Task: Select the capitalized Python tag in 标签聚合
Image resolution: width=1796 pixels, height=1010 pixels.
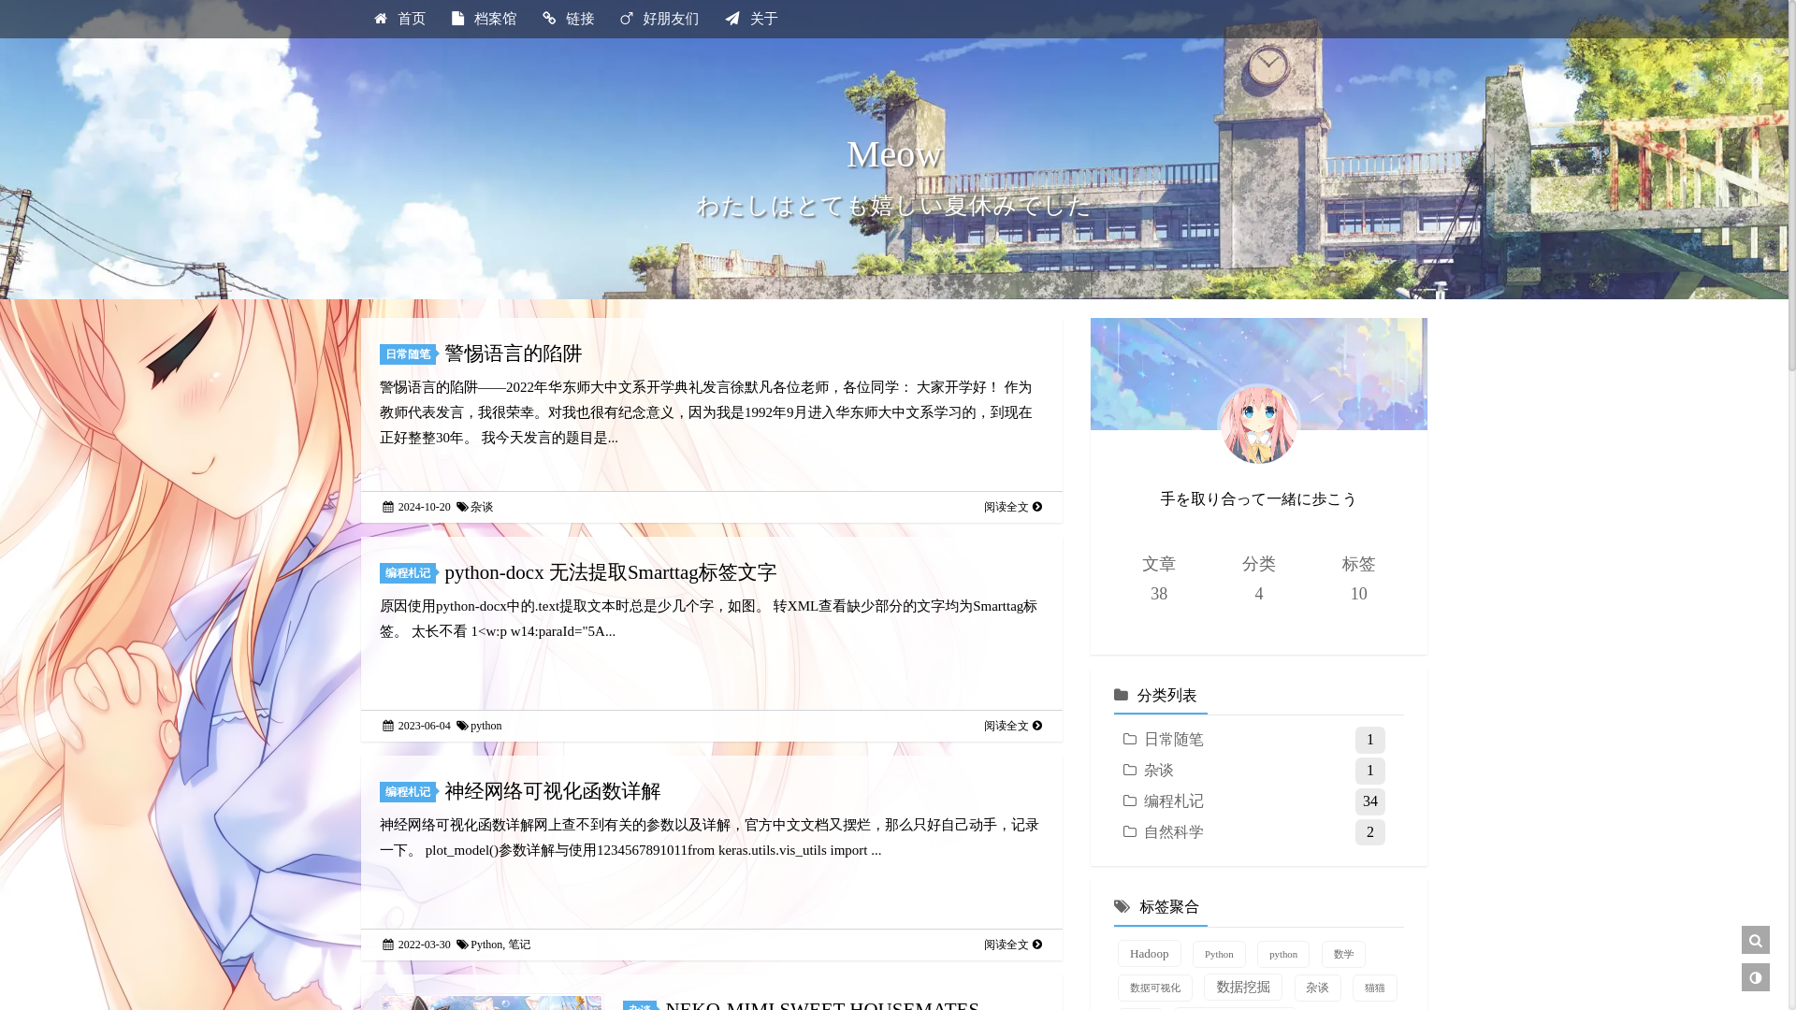Action: pyautogui.click(x=1219, y=954)
